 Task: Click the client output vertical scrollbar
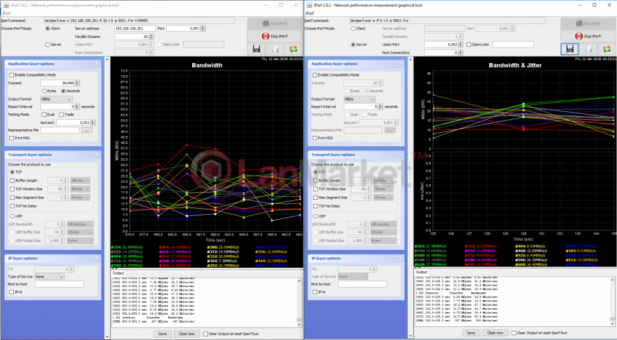tap(300, 301)
